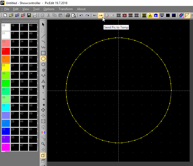This screenshot has width=193, height=166.
Task: Select the arrow pointer tool
Action: (x=43, y=25)
